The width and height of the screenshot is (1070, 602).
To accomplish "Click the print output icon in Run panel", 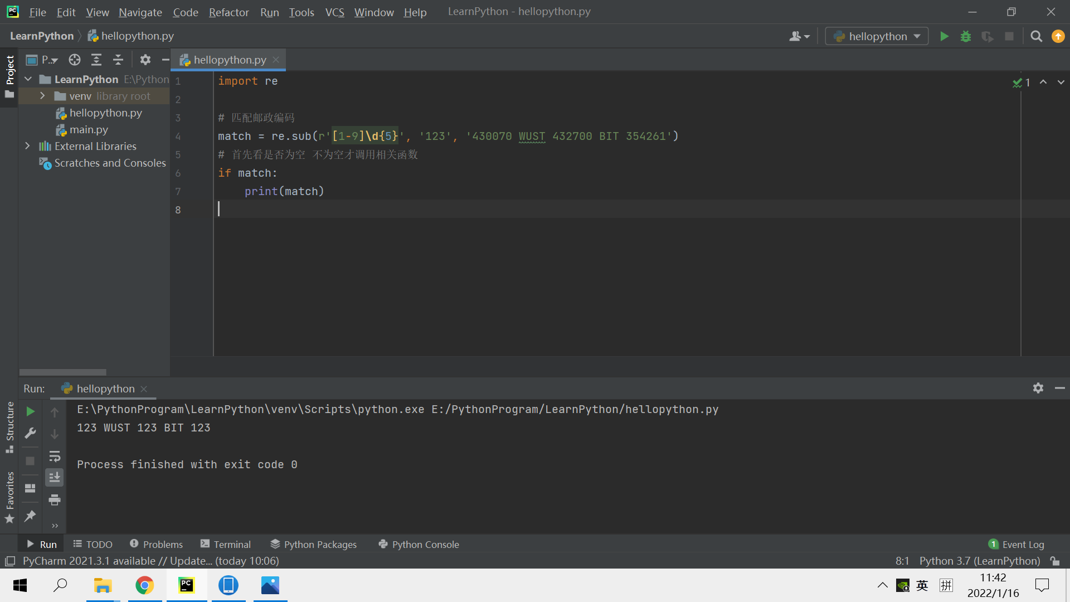I will [x=55, y=500].
